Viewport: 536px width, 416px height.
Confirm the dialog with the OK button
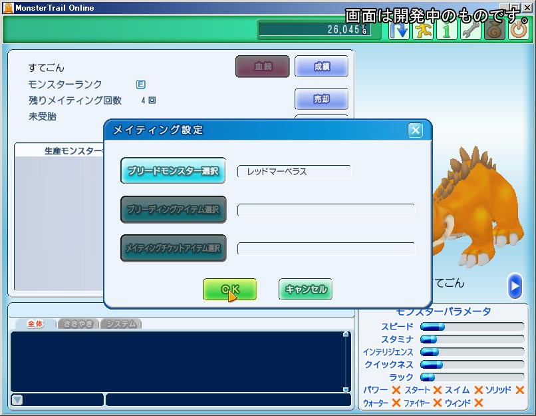point(229,290)
